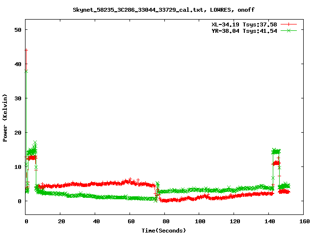This screenshot has height=235, width=314.
Task: Click the x-axis tick label 40
Action: point(96,221)
